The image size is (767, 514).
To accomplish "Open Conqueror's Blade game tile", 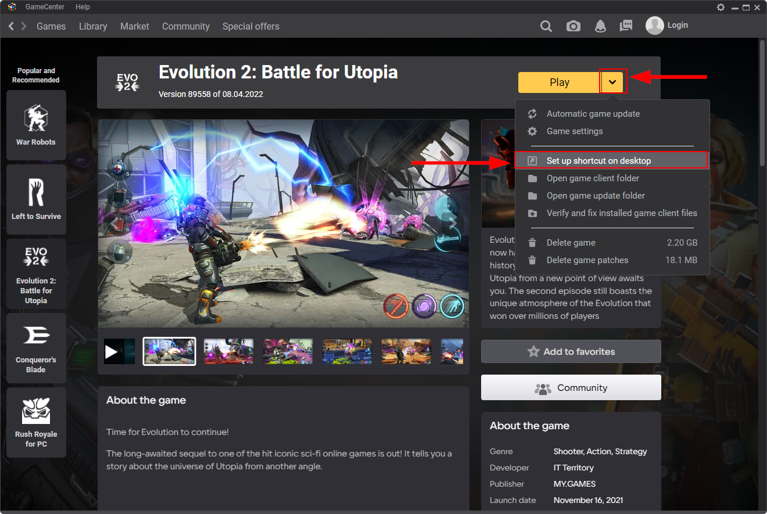I will [36, 348].
